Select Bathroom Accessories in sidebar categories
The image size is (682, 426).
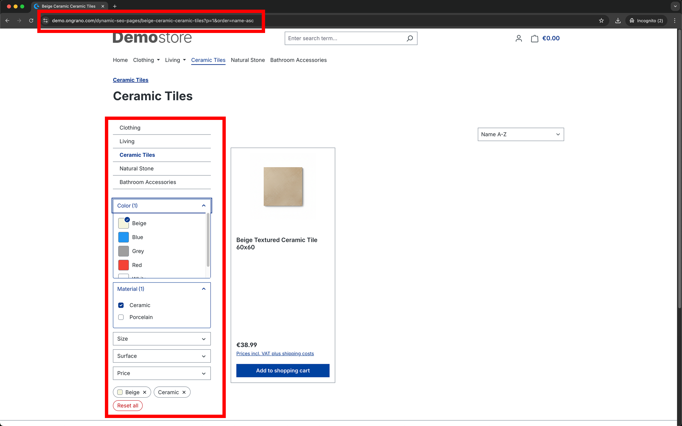162,182
